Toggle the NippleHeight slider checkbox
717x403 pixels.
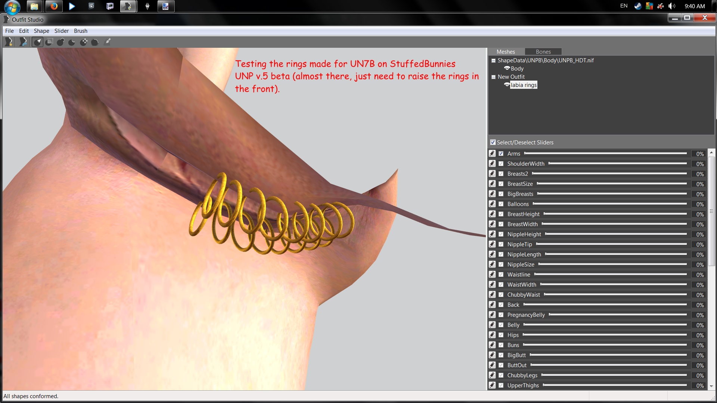click(x=501, y=234)
